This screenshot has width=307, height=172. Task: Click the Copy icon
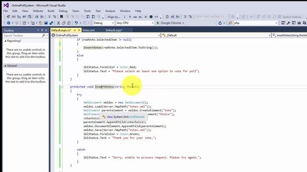click(x=64, y=23)
